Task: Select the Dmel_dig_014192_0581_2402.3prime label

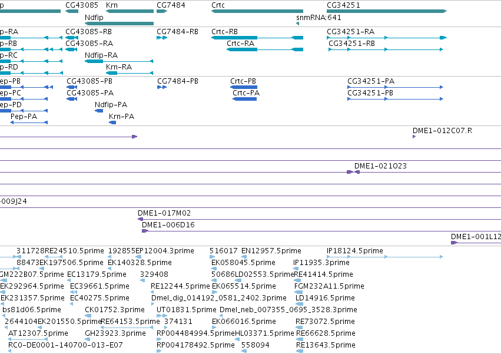Action: pyautogui.click(x=219, y=299)
